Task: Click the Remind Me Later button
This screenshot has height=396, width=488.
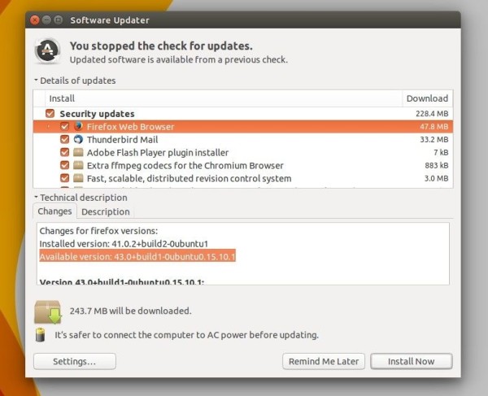Action: click(x=324, y=361)
